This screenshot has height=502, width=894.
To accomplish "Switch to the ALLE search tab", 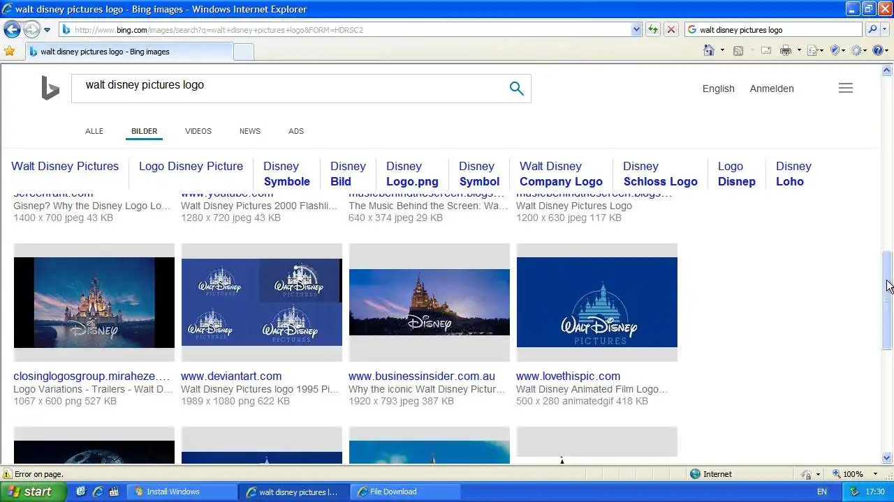I will tap(94, 131).
